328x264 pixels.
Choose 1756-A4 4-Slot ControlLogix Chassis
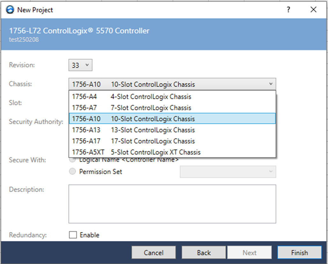pos(172,97)
